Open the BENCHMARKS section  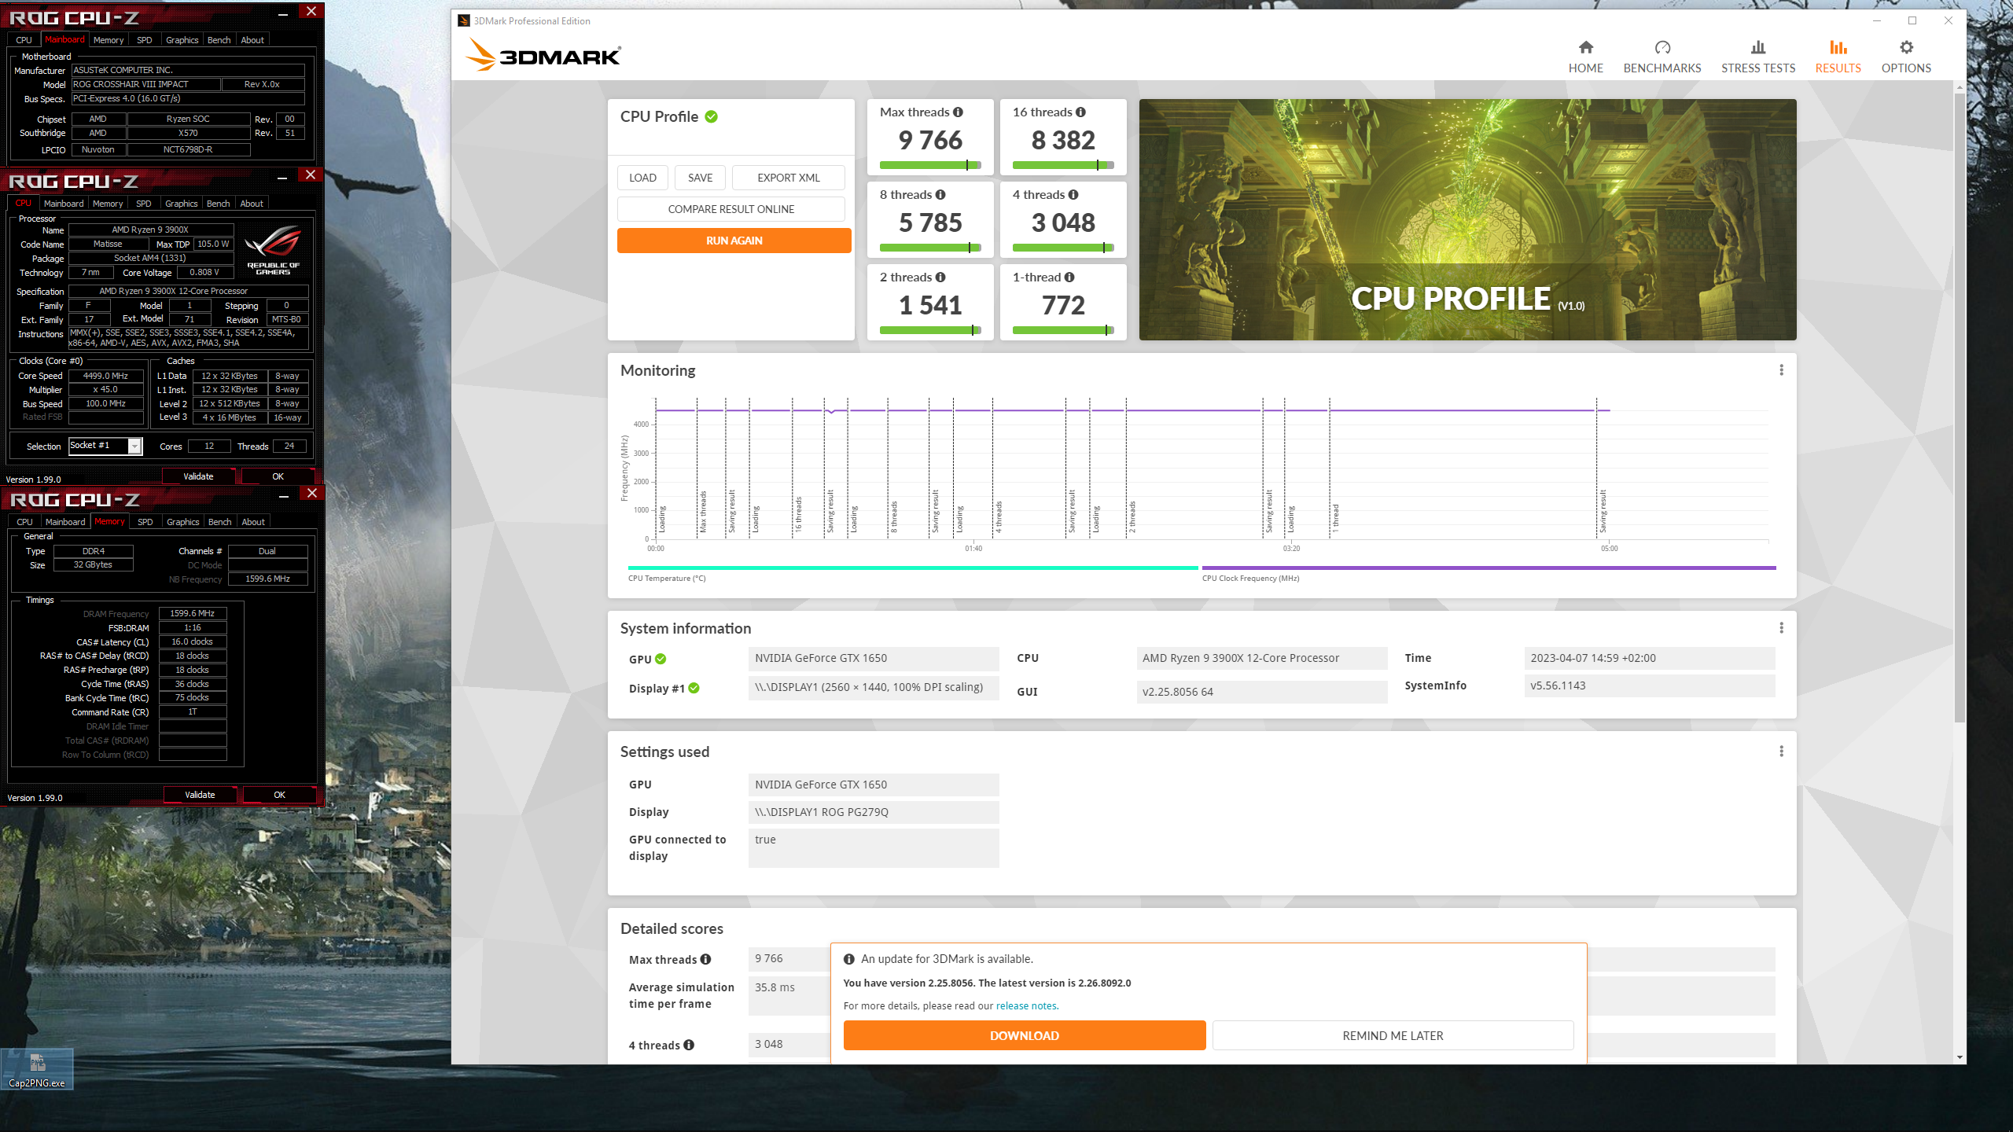point(1662,57)
